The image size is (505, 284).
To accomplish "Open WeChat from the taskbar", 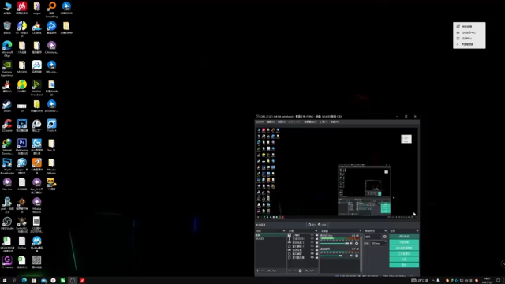I will point(63,281).
